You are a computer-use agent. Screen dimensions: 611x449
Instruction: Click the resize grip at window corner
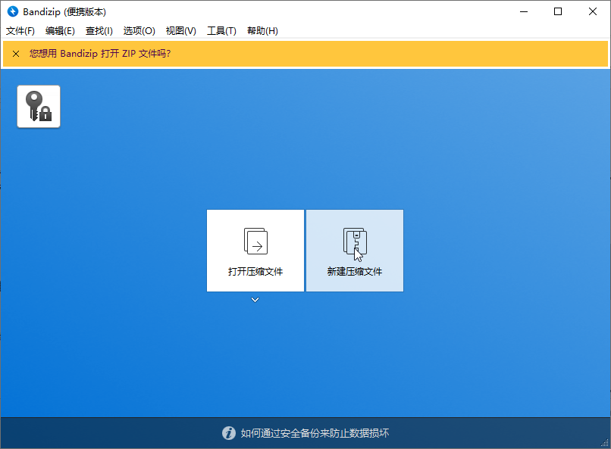[x=605, y=443]
